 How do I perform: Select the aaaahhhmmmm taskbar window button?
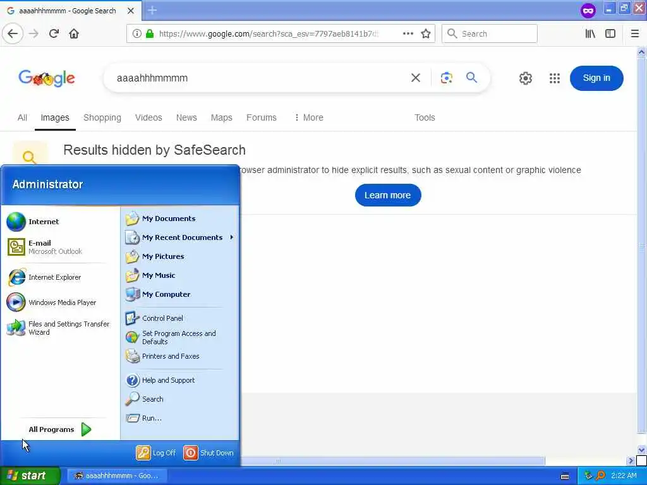tap(117, 476)
